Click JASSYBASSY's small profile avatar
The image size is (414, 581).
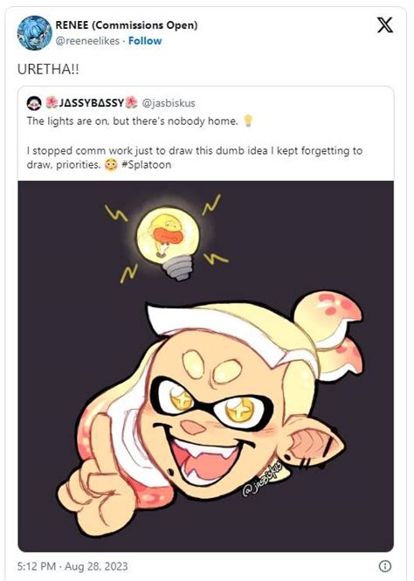(x=34, y=103)
